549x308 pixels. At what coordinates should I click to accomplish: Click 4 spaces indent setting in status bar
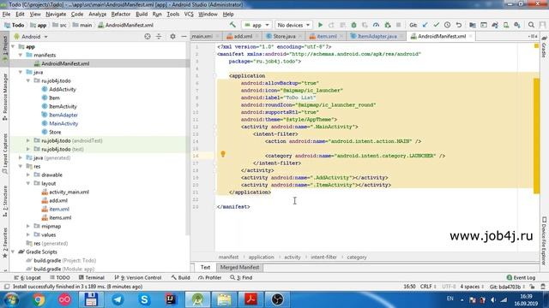pyautogui.click(x=472, y=287)
